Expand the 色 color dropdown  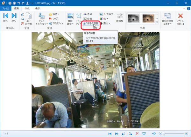(x=104, y=19)
